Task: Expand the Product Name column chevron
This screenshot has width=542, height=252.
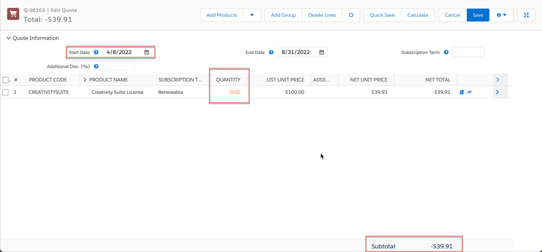Action: 85,80
